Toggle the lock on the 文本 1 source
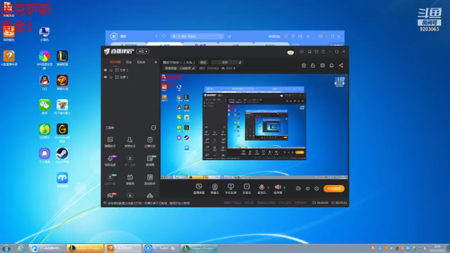This screenshot has height=253, width=450. pyautogui.click(x=111, y=70)
